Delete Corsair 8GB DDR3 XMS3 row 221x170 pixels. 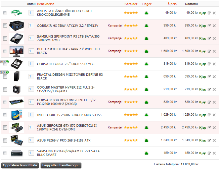tap(214, 102)
